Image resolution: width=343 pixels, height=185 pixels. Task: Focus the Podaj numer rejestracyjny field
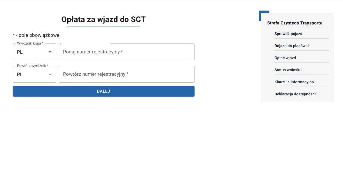point(126,52)
